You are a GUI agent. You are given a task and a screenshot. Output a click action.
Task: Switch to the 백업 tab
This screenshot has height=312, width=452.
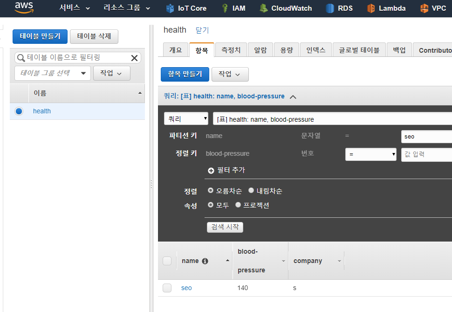click(399, 50)
